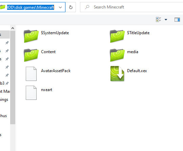Click the $TitleUpdate folder name
The image size is (183, 151).
point(138,33)
